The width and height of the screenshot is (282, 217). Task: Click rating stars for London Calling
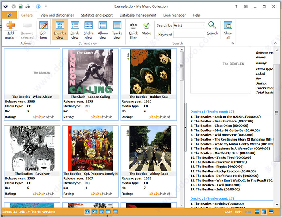pyautogui.click(x=102, y=117)
